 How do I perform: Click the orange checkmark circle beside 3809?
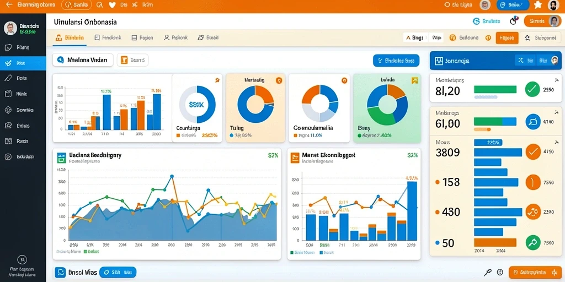(533, 151)
